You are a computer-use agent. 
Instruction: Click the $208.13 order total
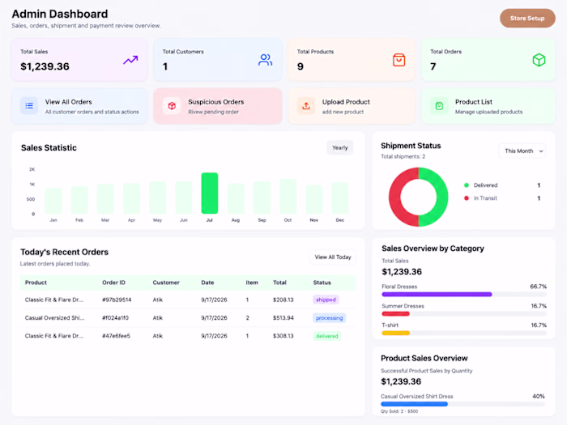click(283, 300)
